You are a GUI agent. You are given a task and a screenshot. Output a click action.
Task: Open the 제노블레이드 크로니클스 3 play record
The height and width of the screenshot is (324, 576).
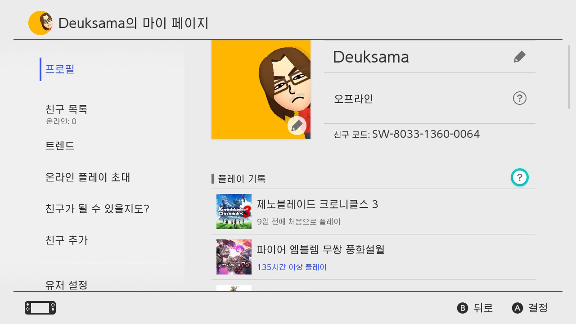(373, 211)
